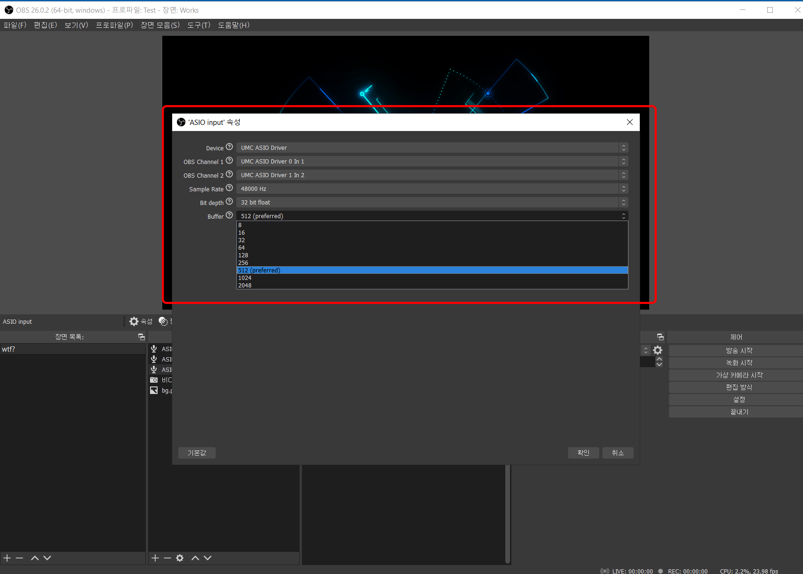
Task: Select the wtf? scene
Action: pyautogui.click(x=73, y=349)
